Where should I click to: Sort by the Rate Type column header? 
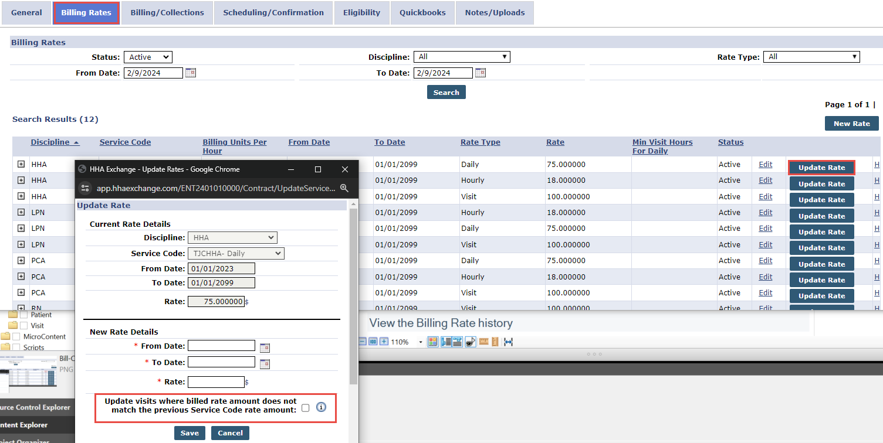click(x=480, y=142)
